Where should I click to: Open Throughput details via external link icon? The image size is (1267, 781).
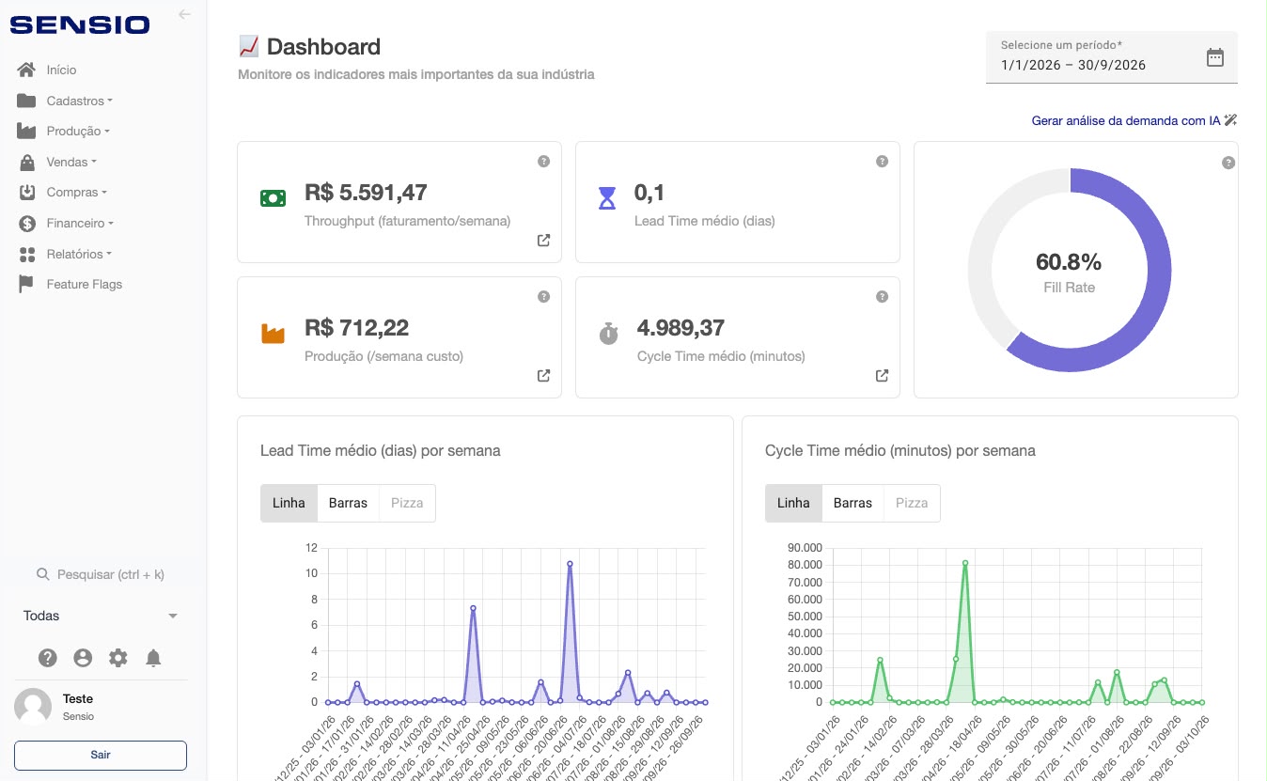[543, 241]
